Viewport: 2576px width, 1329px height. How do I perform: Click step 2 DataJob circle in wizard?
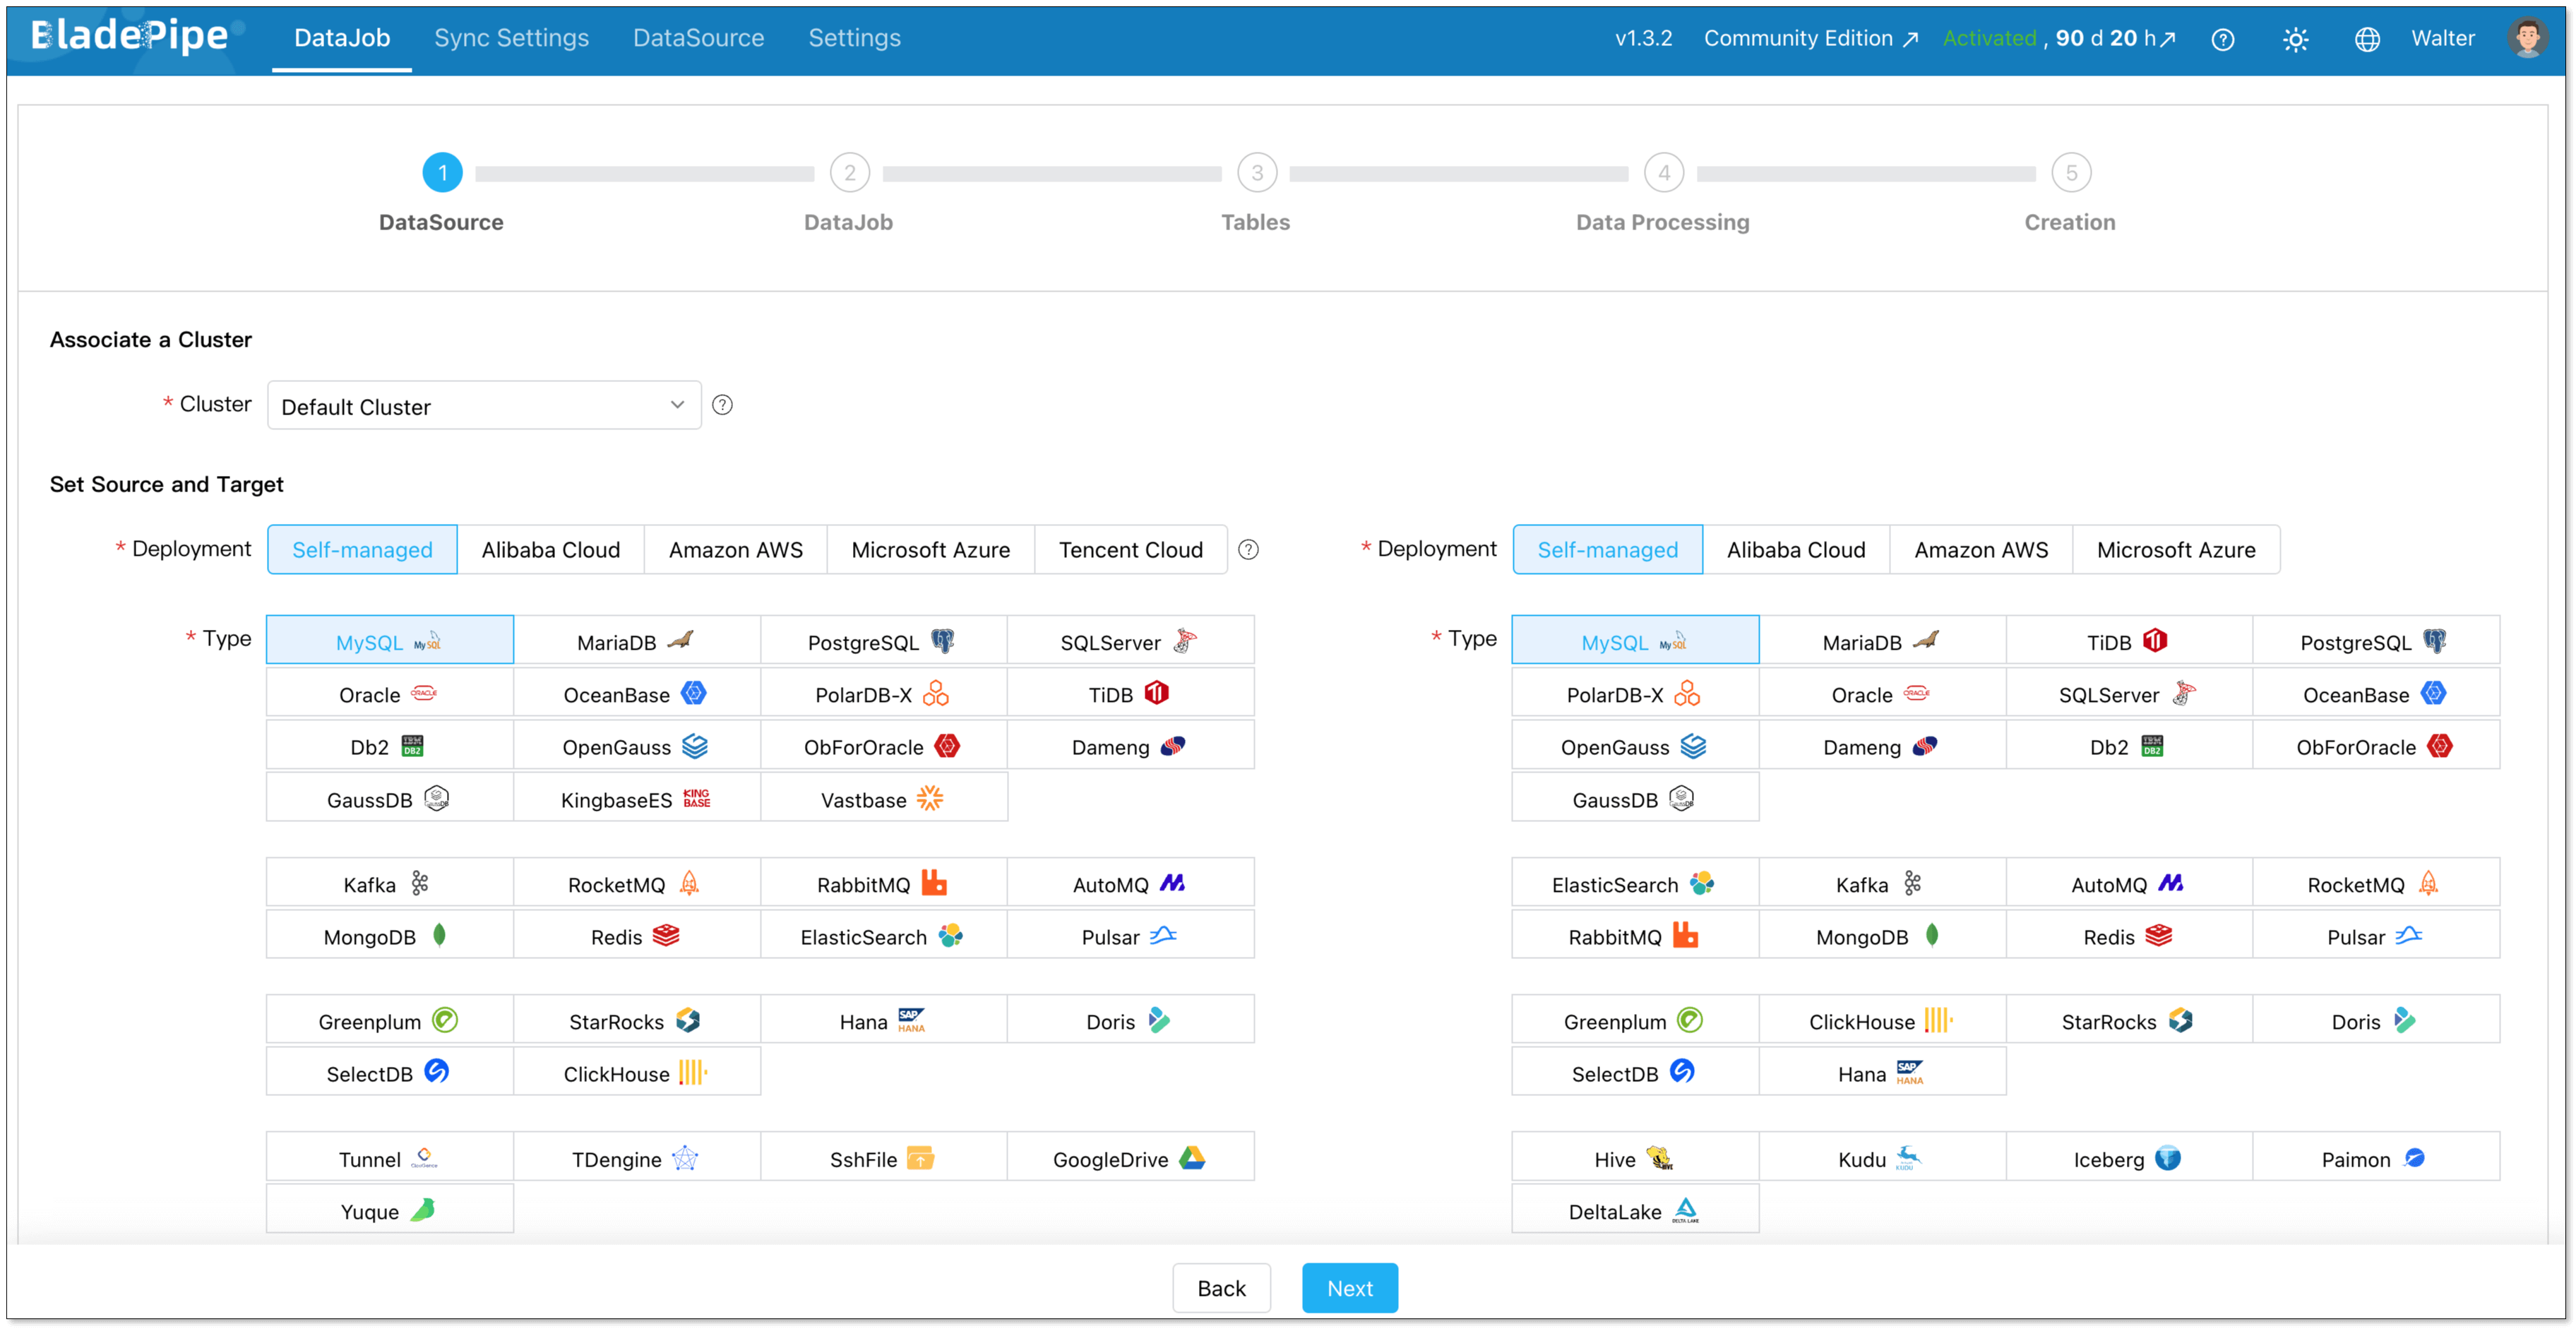849,173
